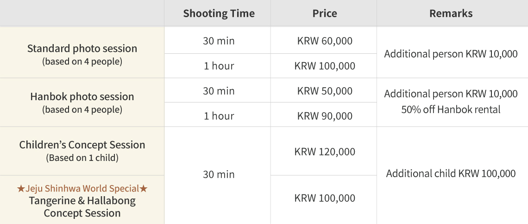Select the Standard photo session row label

[82, 49]
